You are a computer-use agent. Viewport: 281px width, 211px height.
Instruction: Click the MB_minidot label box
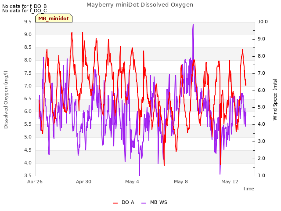[x=54, y=18]
